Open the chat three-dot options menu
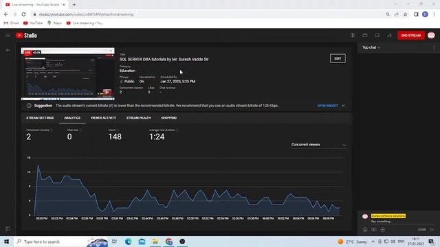440x247 pixels. pyautogui.click(x=434, y=47)
